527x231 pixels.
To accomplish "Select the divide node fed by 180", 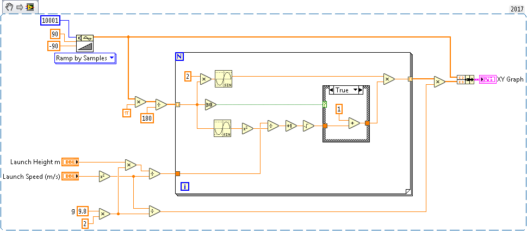I will coord(160,104).
